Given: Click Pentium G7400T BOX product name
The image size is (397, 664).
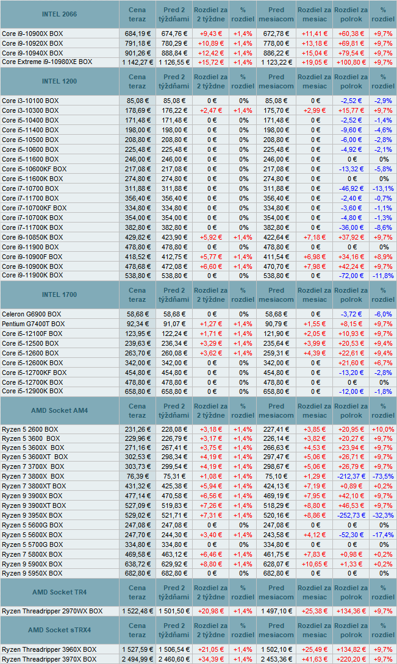Looking at the screenshot, I should tap(33, 324).
